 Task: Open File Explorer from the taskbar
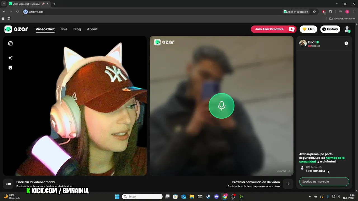point(192,197)
